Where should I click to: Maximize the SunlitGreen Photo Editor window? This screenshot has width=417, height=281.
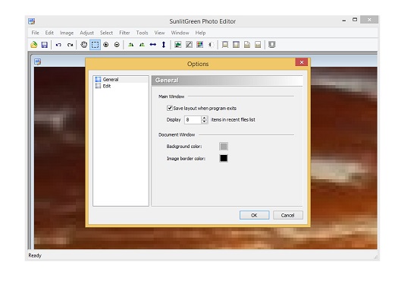pyautogui.click(x=355, y=20)
